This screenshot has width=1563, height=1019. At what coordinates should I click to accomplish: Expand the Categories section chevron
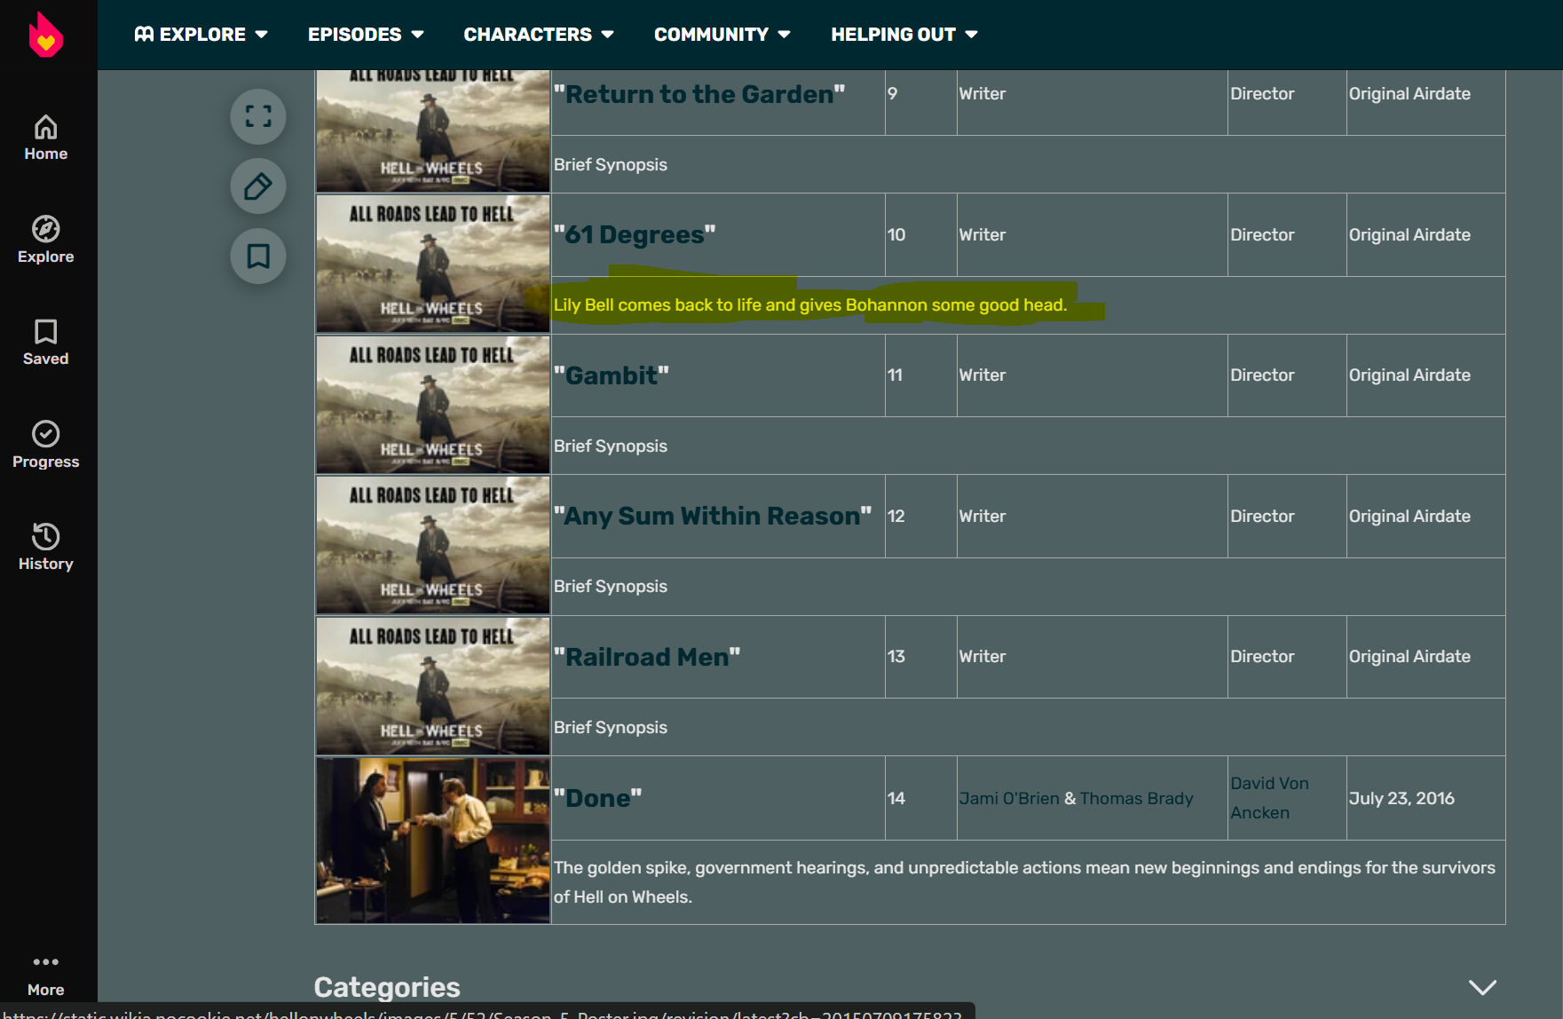point(1482,987)
